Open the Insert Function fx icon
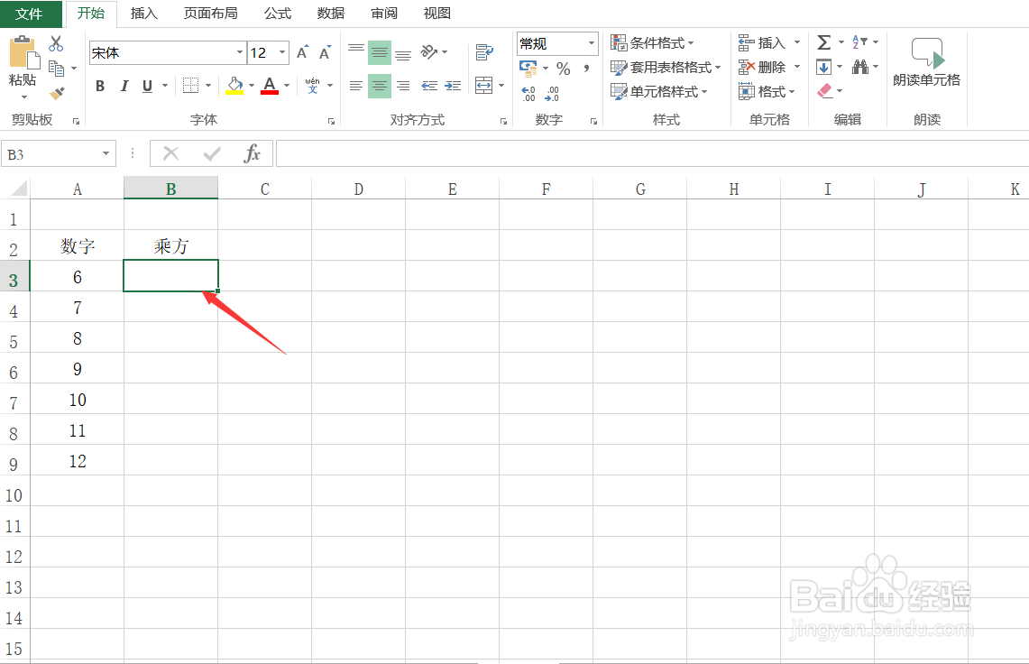This screenshot has width=1029, height=664. [x=250, y=152]
